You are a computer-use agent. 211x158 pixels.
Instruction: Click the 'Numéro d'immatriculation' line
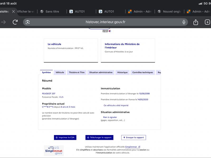pyautogui.click(x=65, y=48)
